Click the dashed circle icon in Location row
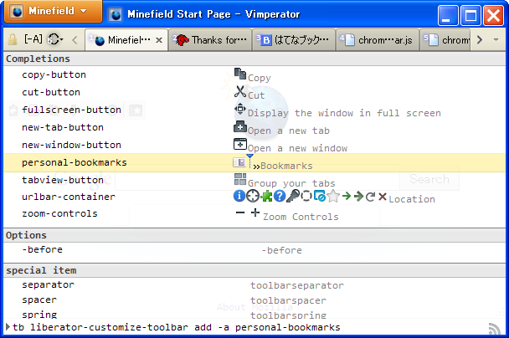The width and height of the screenshot is (509, 338). point(306,196)
